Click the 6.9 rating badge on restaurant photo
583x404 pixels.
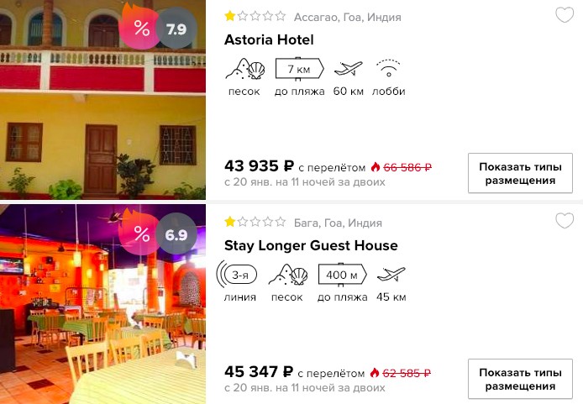pos(176,235)
